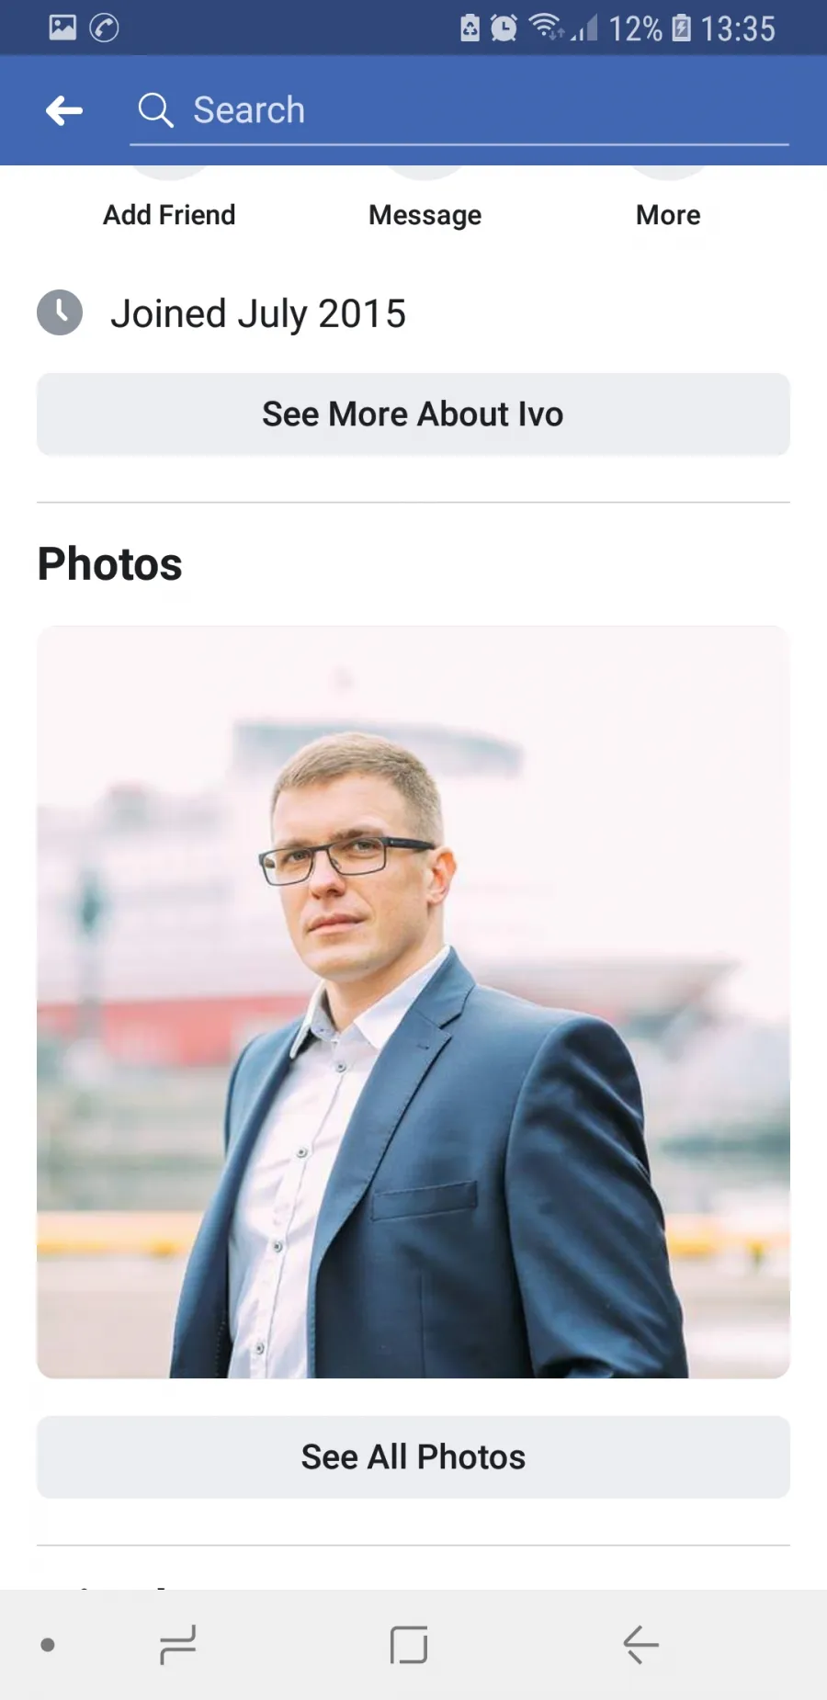The width and height of the screenshot is (827, 1700).
Task: Tap the image notification icon in status bar
Action: tap(62, 28)
